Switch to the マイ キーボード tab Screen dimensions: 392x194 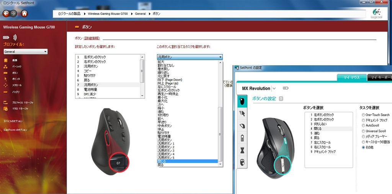click(x=380, y=77)
